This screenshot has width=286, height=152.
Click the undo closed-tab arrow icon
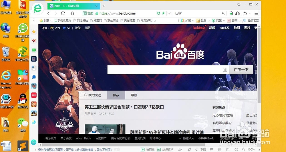click(x=245, y=13)
